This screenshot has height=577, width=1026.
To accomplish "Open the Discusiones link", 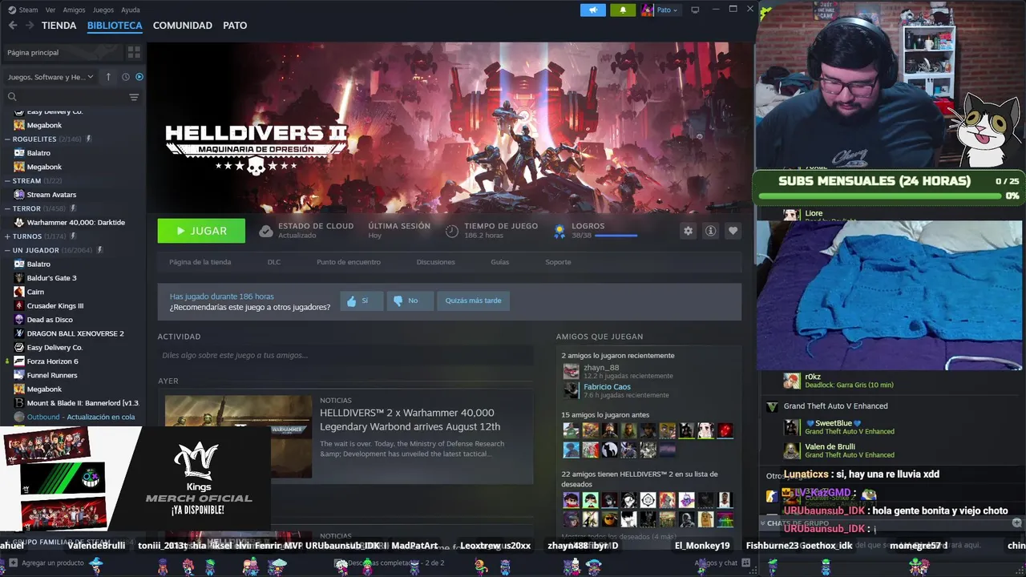I will click(x=436, y=262).
